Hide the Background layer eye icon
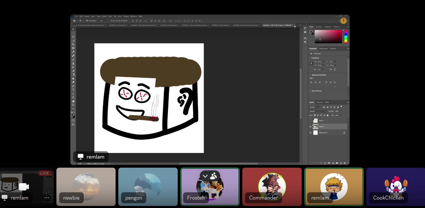This screenshot has width=425, height=208. point(311,133)
